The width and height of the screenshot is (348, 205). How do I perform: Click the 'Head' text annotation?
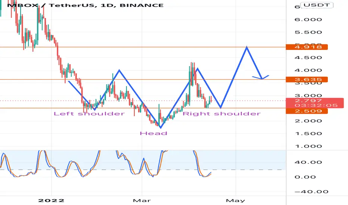point(153,133)
